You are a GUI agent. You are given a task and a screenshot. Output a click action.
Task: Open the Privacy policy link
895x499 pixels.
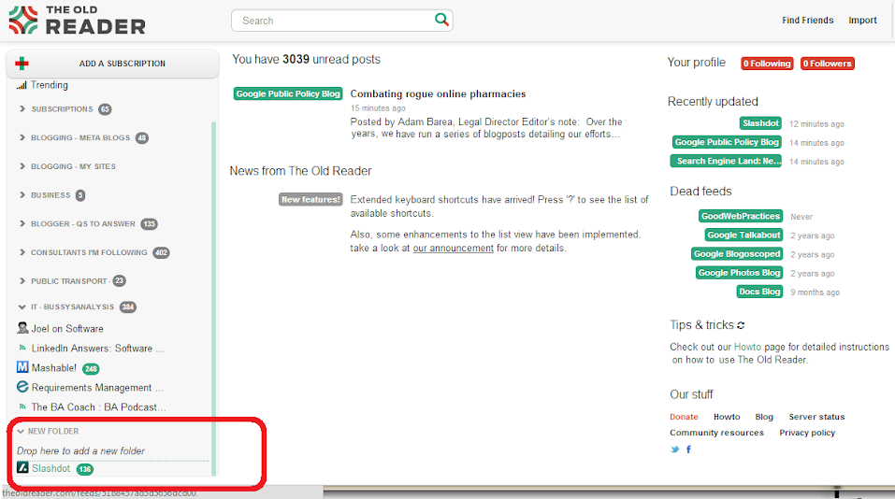[807, 433]
